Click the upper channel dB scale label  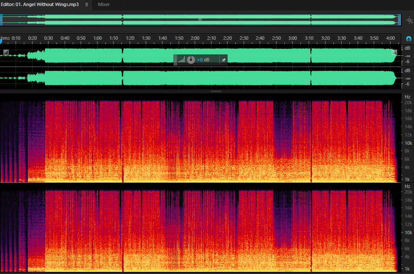407,48
